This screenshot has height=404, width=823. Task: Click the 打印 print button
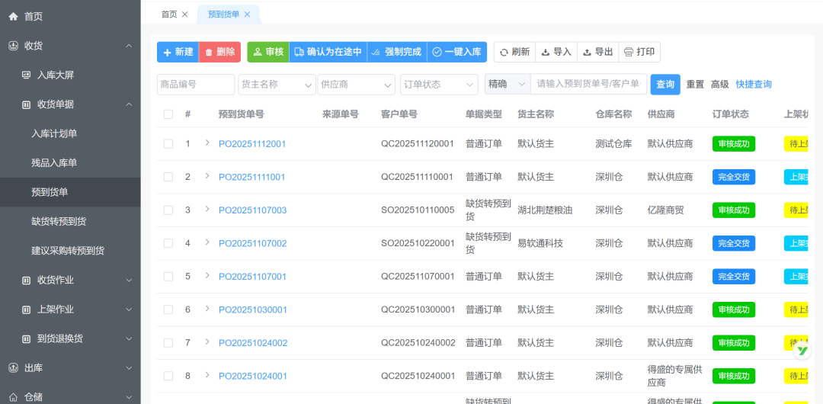click(x=639, y=52)
